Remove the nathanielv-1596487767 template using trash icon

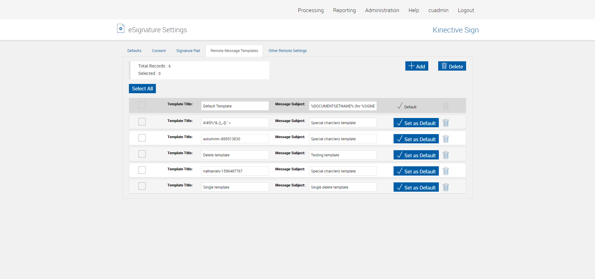click(446, 171)
